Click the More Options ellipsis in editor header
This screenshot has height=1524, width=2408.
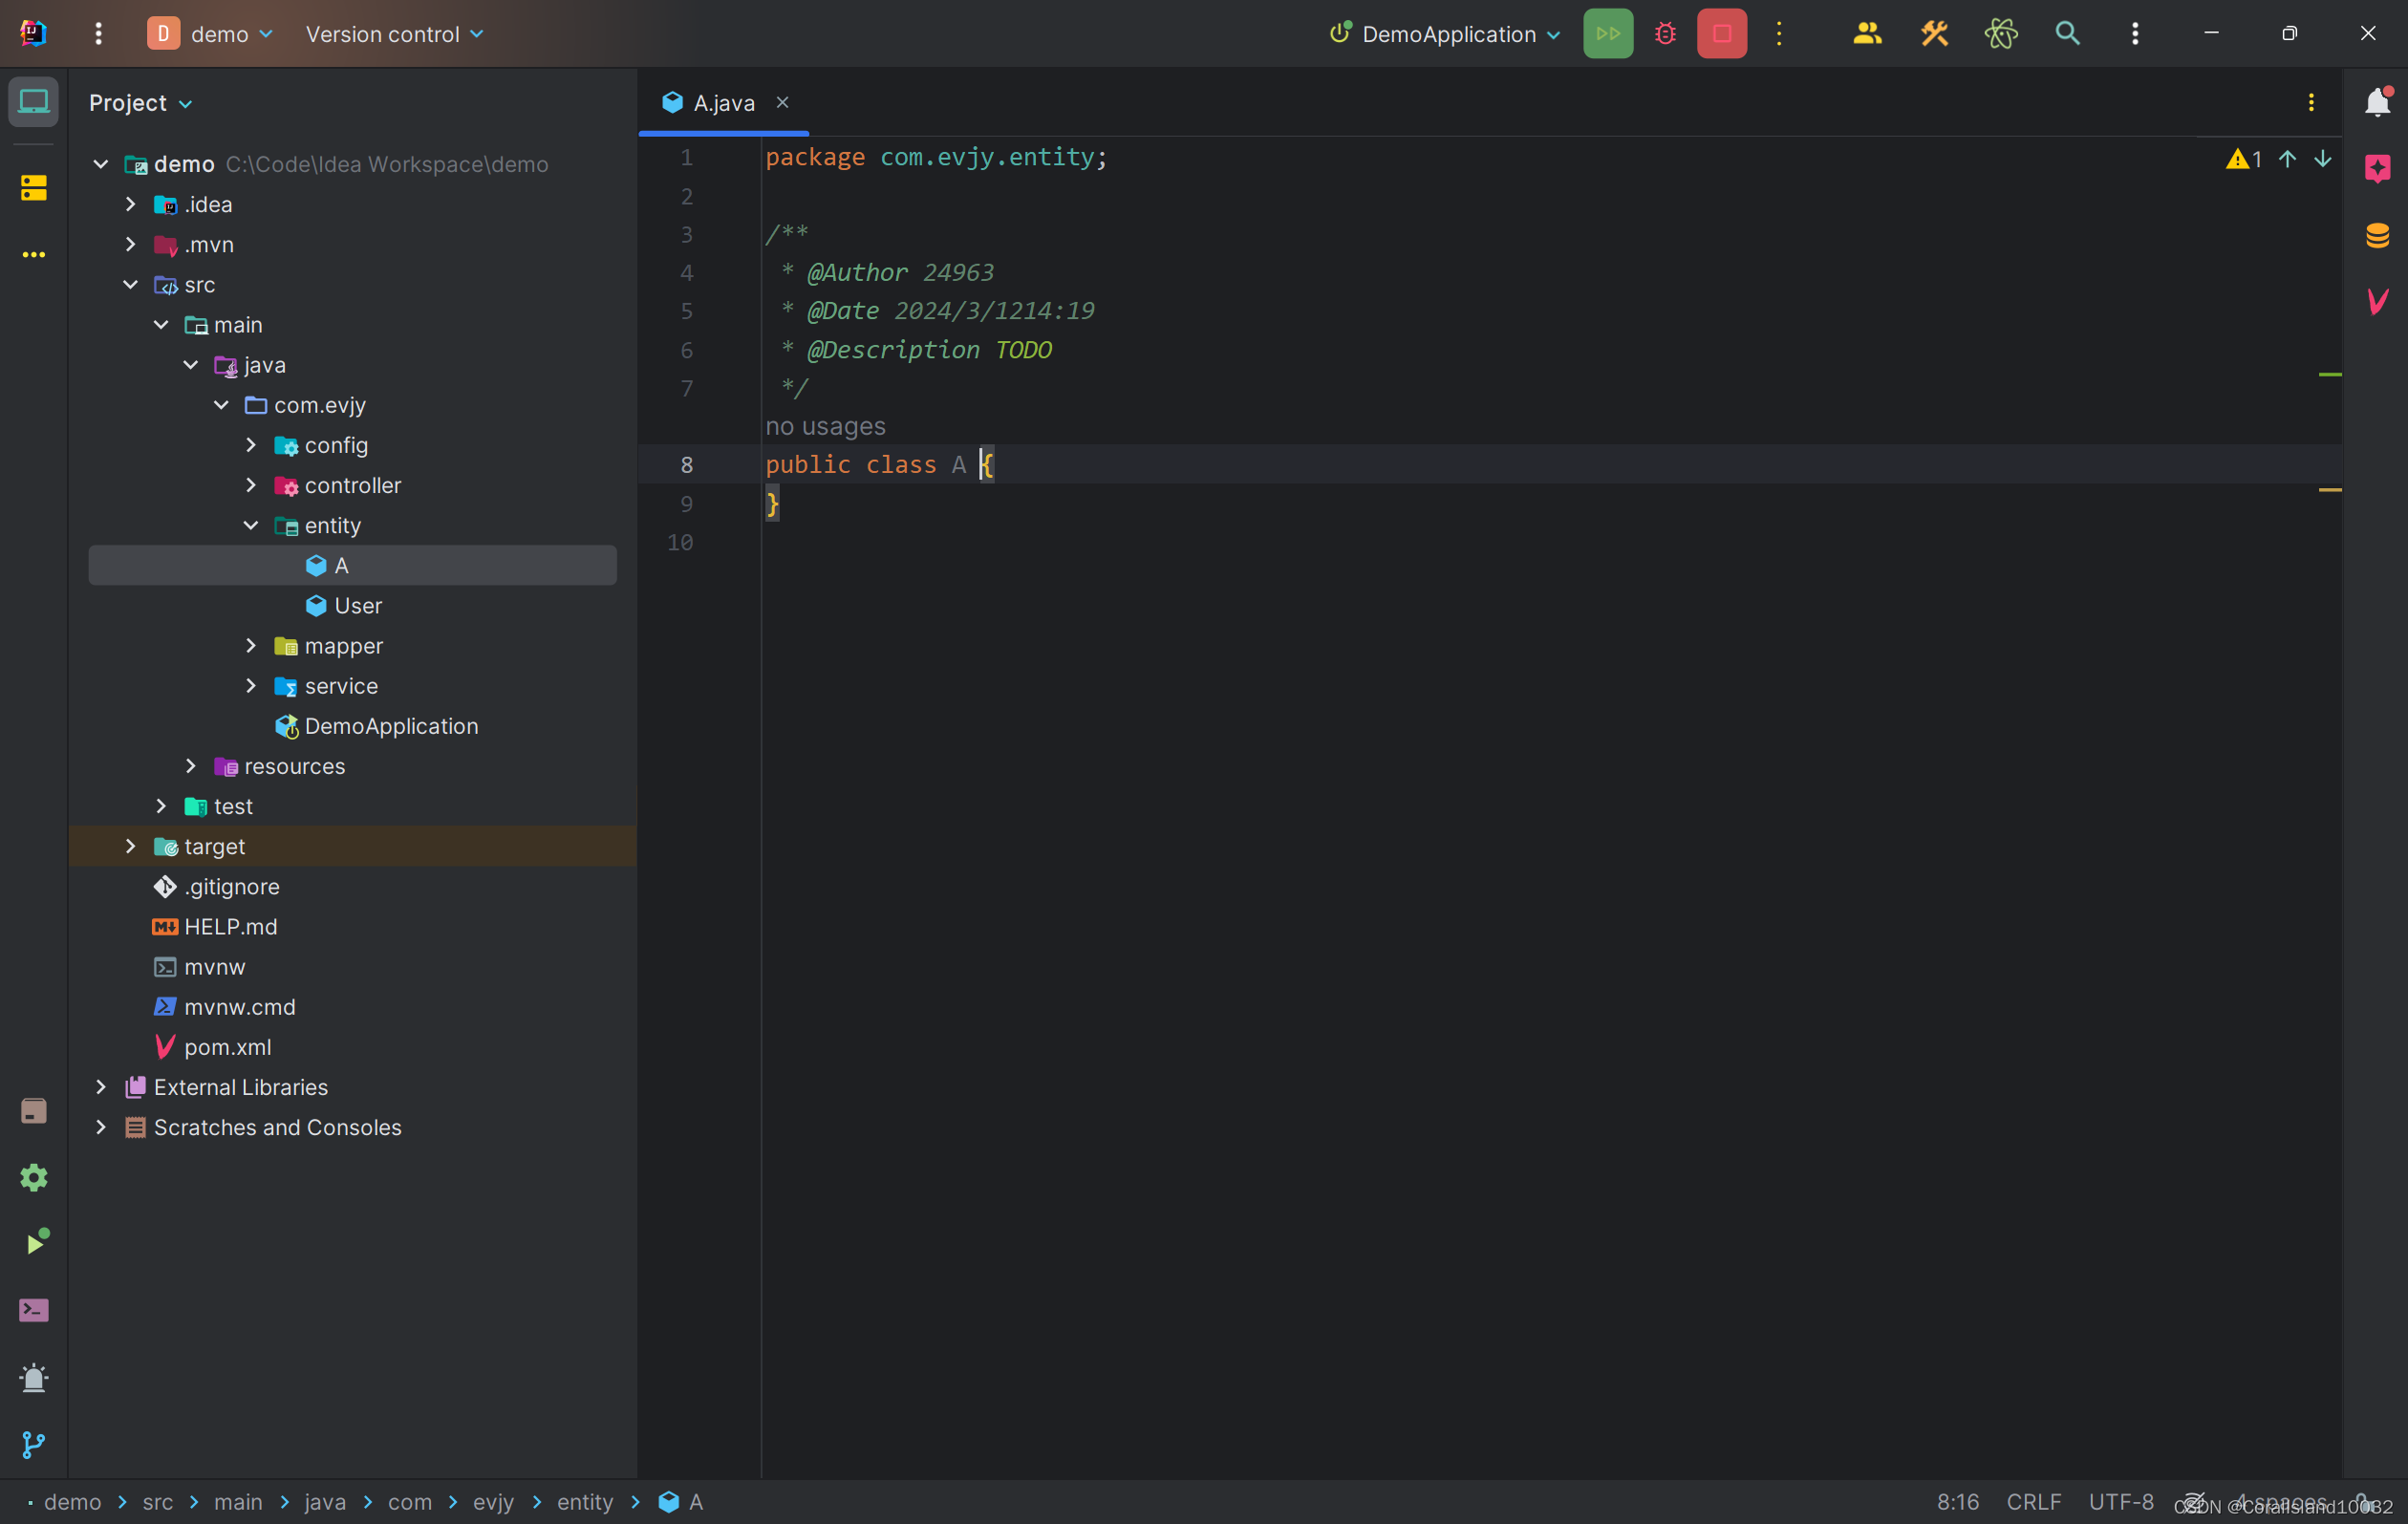coord(2313,102)
